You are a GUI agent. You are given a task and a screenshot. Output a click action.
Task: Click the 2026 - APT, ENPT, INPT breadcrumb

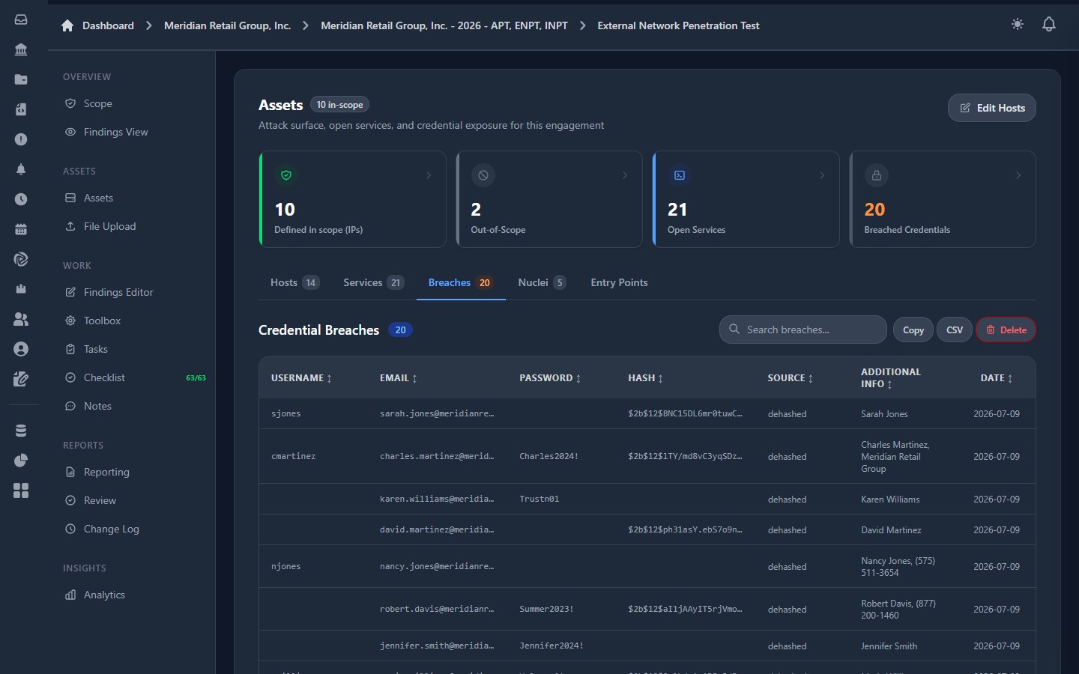(444, 25)
